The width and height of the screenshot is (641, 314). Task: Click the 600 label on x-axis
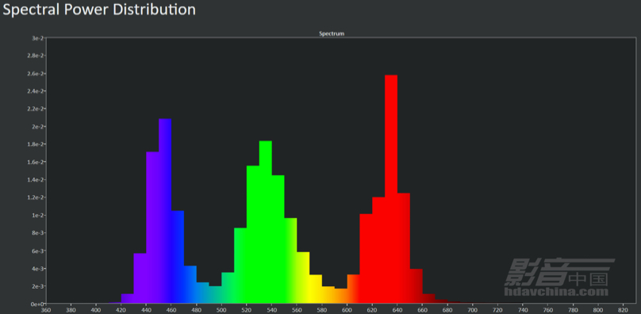click(x=347, y=310)
